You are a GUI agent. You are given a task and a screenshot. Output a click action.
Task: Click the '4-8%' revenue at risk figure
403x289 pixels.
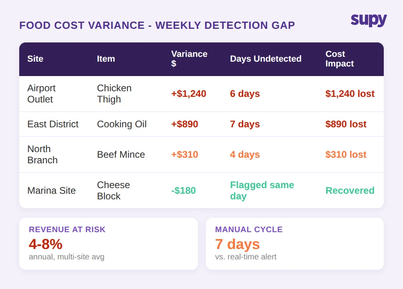pyautogui.click(x=46, y=244)
